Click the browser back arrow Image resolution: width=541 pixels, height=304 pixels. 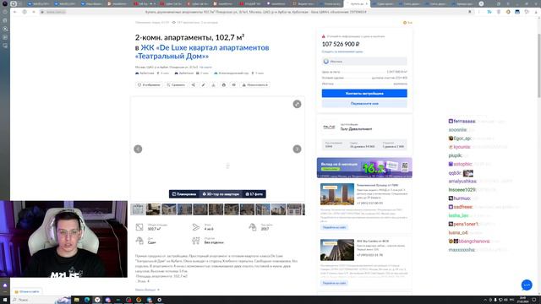(x=15, y=12)
